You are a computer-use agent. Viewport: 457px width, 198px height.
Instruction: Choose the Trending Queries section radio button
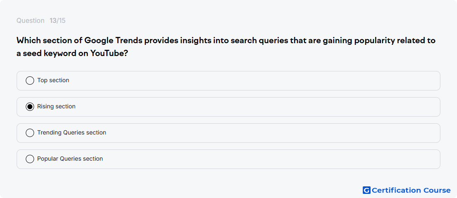(30, 133)
